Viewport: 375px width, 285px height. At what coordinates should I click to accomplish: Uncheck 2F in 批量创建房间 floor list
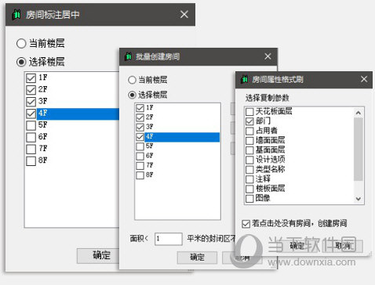[x=140, y=117]
